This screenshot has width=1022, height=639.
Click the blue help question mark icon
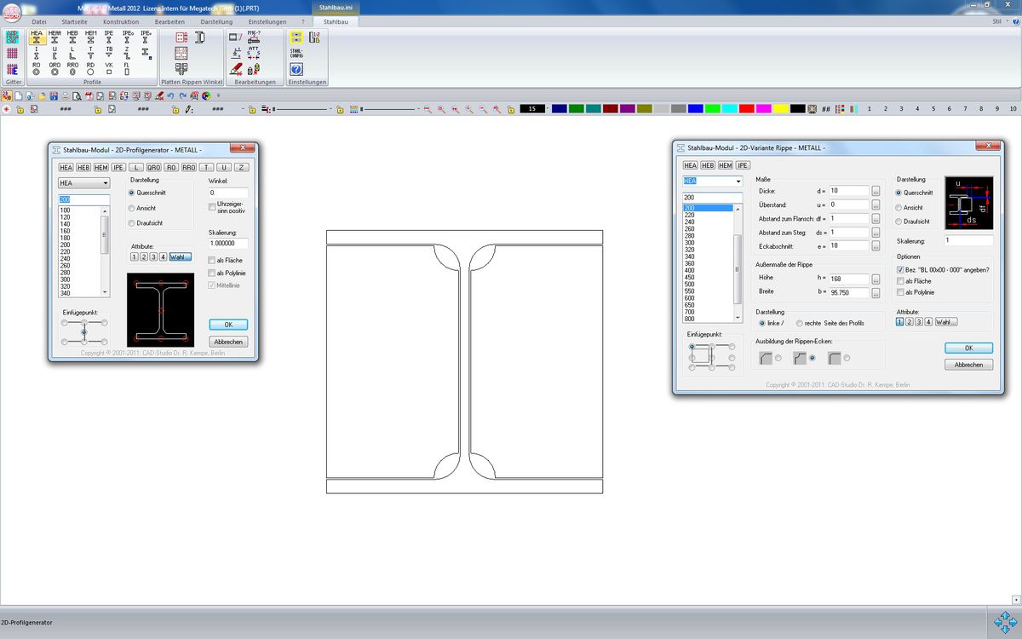(296, 70)
